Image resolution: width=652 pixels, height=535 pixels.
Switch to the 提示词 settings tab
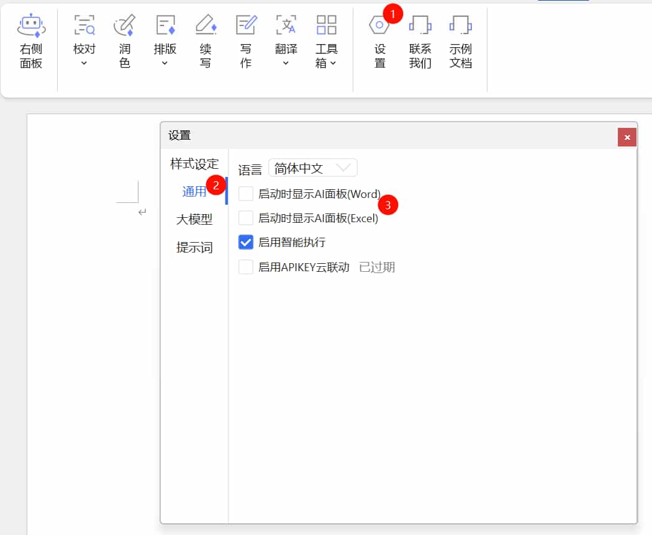pyautogui.click(x=194, y=248)
